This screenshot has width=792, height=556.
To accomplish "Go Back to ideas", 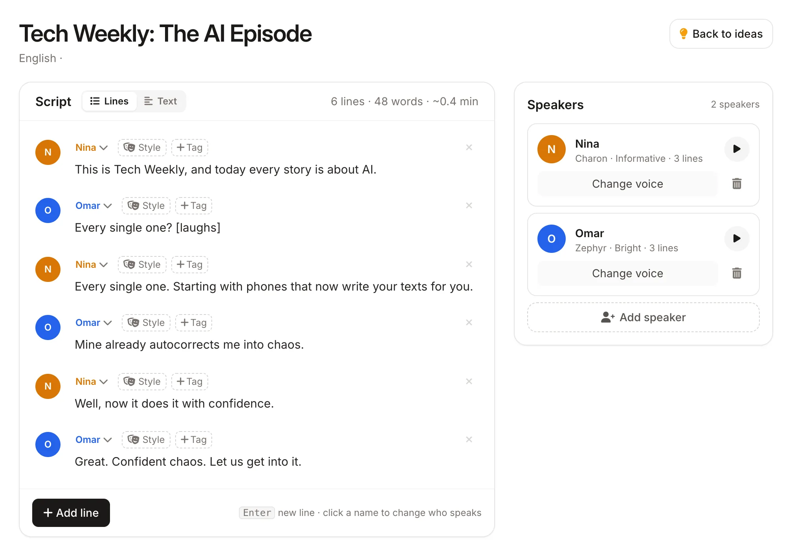I will (721, 34).
